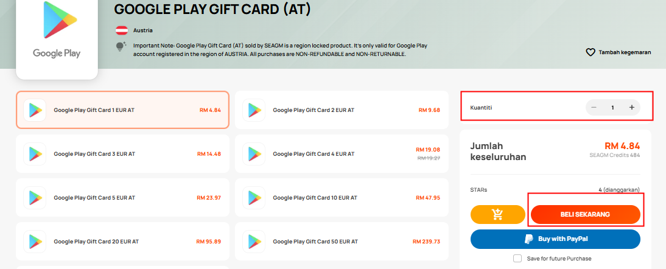The image size is (666, 269).
Task: Click the heart icon for Tambah kegemaran
Action: [591, 52]
